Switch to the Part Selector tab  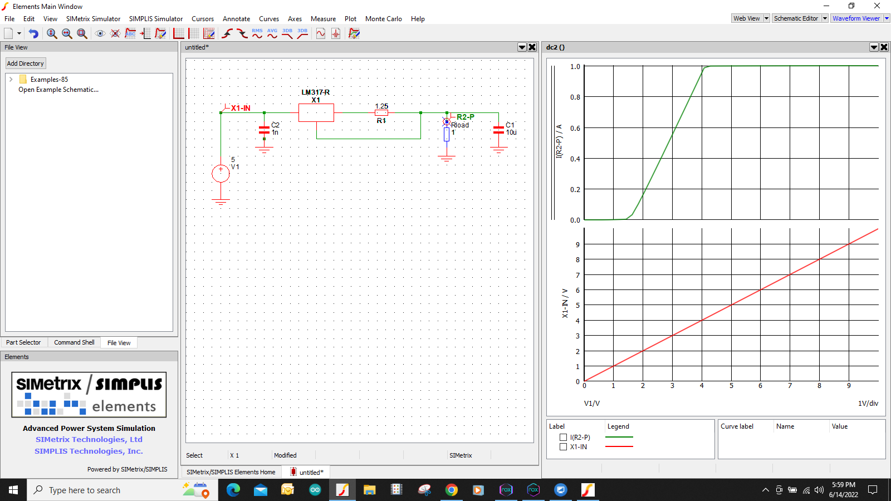(x=23, y=342)
